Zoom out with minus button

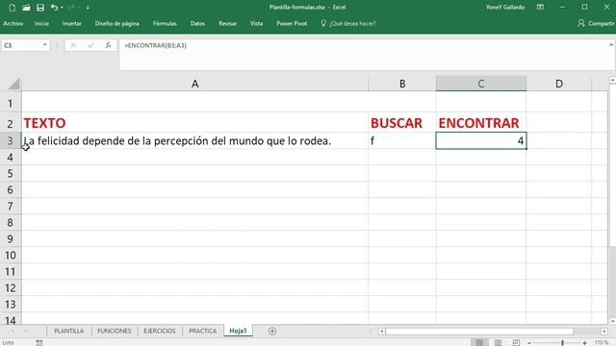coord(529,342)
